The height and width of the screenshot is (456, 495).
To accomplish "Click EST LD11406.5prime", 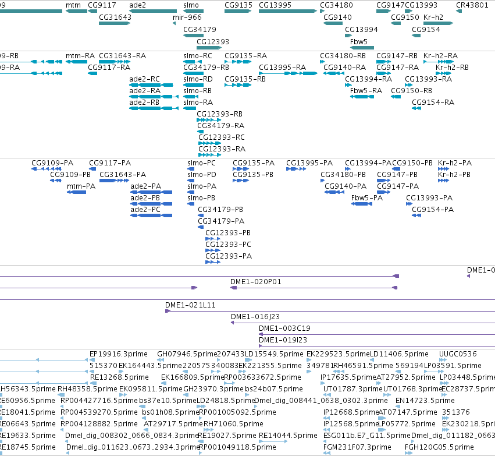I will (x=372, y=360).
